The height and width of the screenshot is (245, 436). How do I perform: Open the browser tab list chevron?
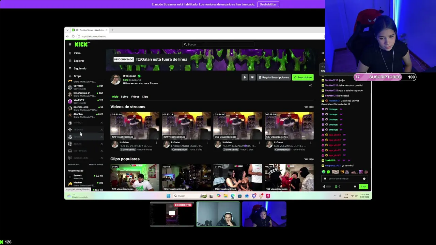[67, 30]
